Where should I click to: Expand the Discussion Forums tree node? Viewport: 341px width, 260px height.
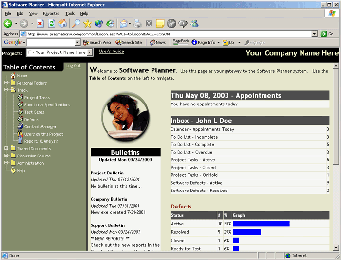[x=6, y=156]
